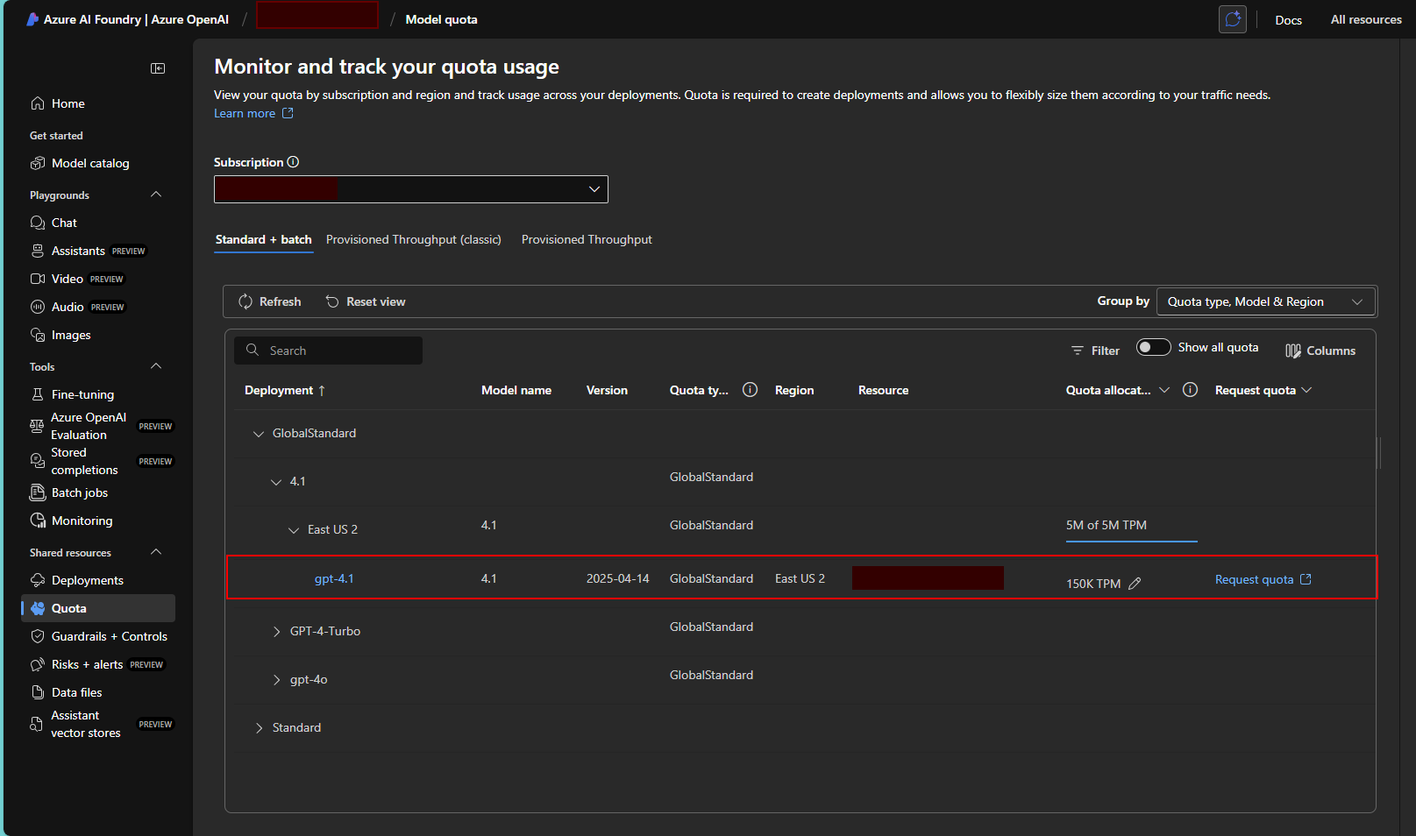Click the Resource column header
1416x836 pixels.
pyautogui.click(x=883, y=390)
